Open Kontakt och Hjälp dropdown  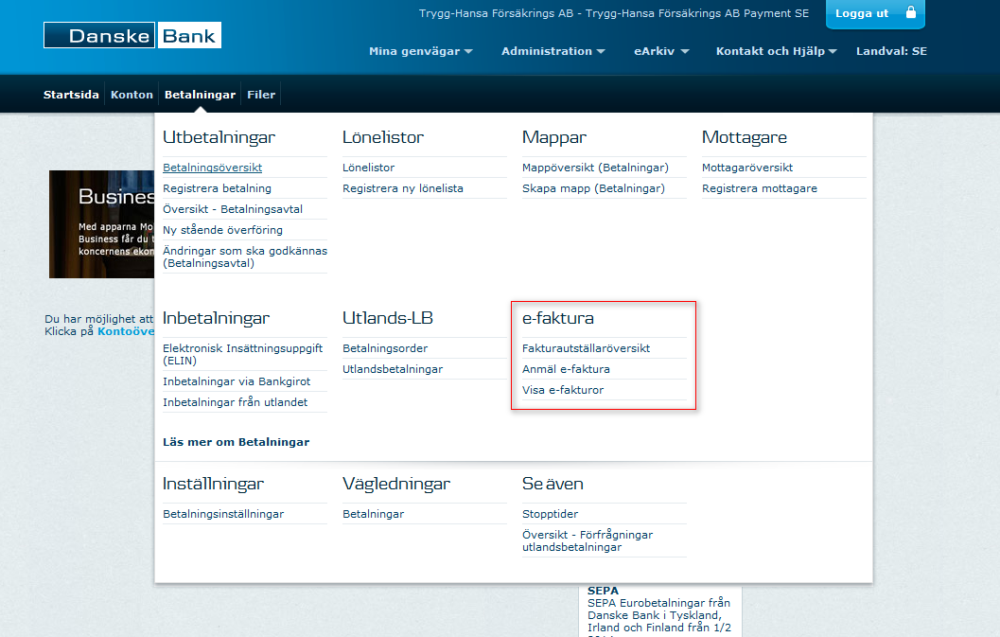coord(776,51)
